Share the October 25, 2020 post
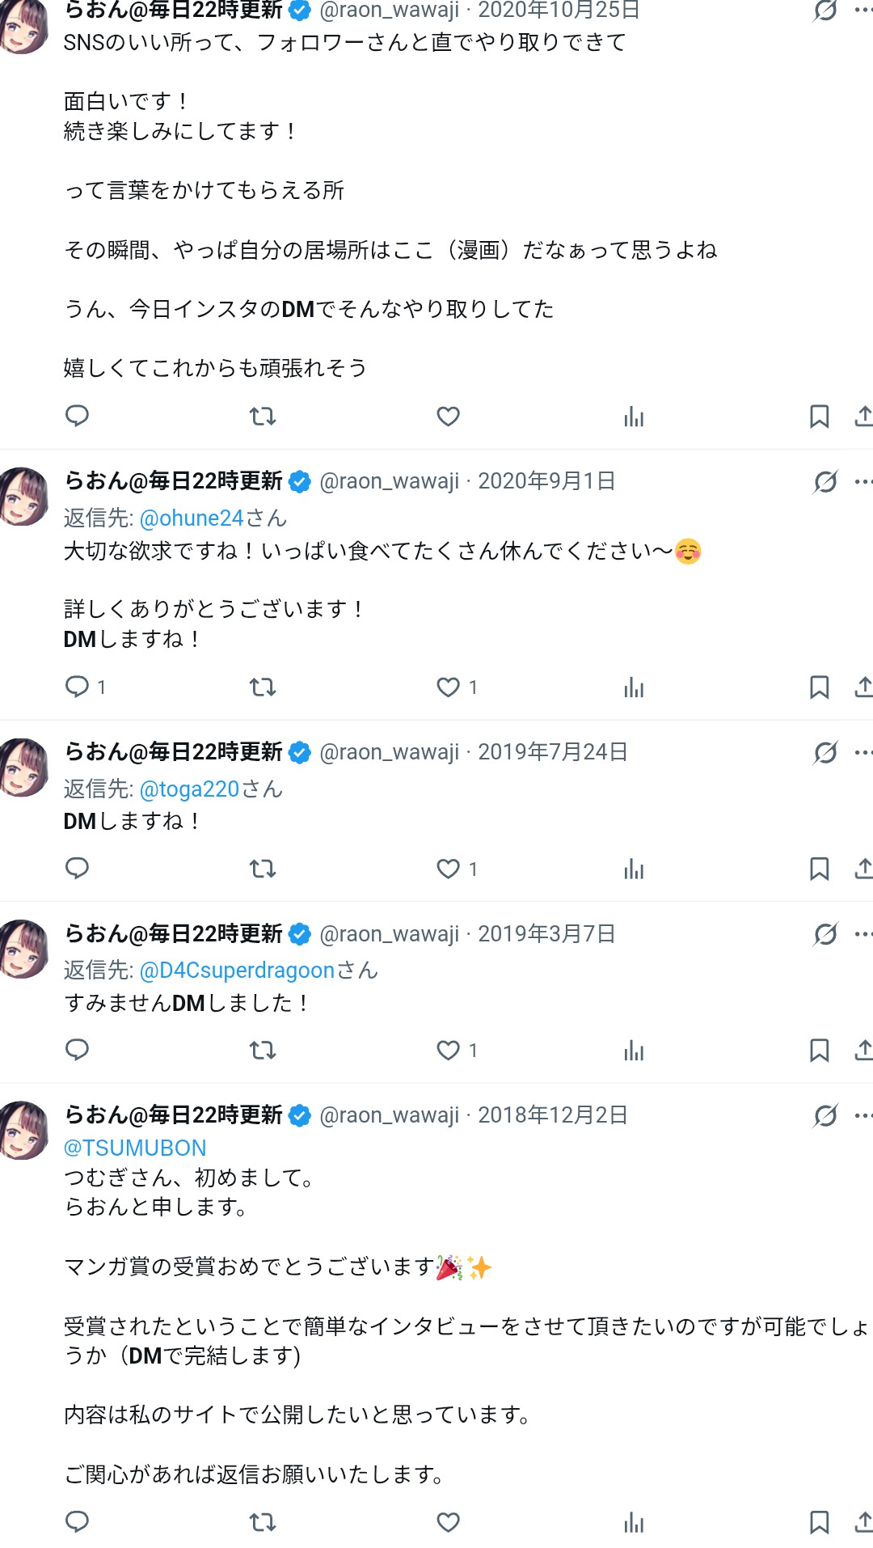Screen dimensions: 873x1548 862,417
